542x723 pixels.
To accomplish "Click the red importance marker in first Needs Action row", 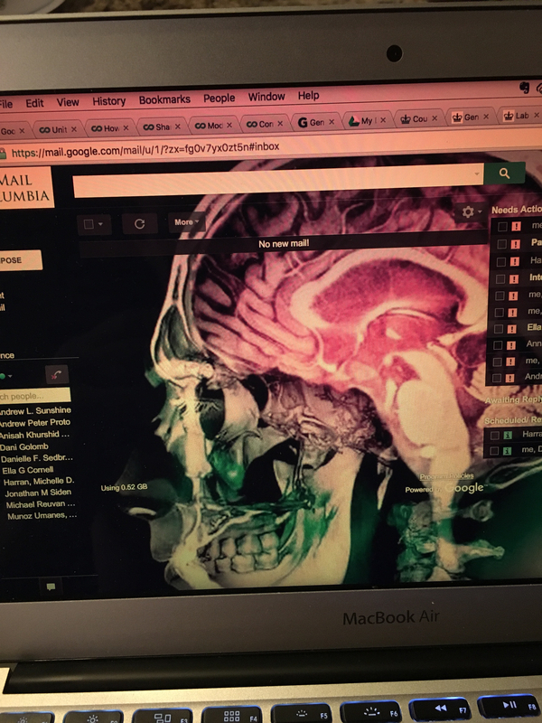I will tap(516, 226).
